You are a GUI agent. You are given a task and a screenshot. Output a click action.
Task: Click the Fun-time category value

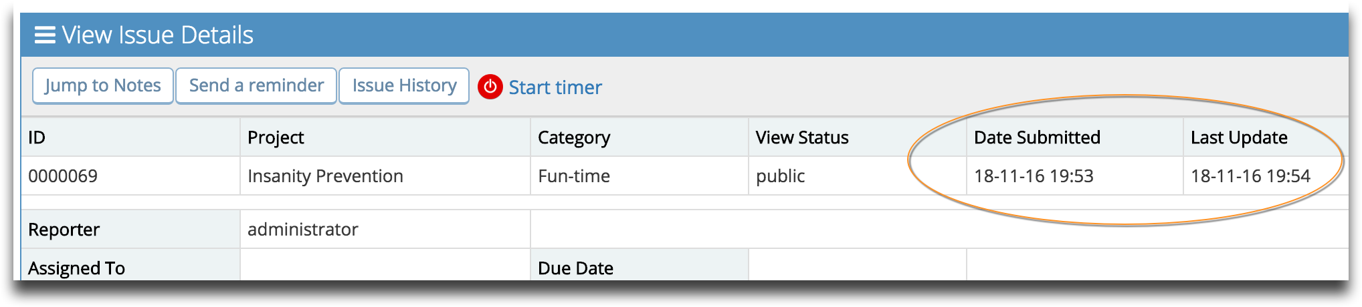(574, 176)
